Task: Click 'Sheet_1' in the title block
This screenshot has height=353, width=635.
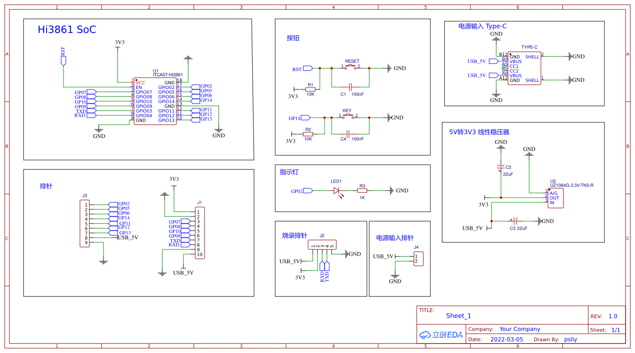Action: (x=459, y=316)
